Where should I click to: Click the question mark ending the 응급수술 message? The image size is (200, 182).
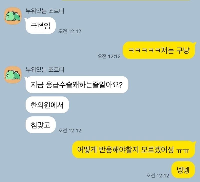coord(121,85)
